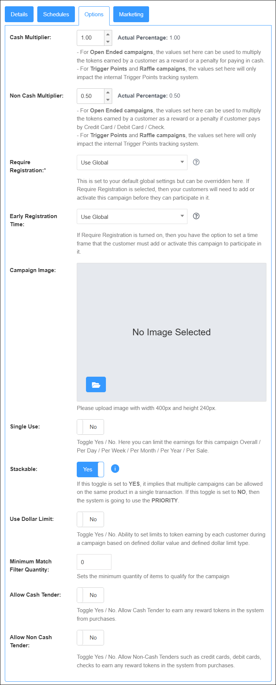Toggle the Single Use switch
The height and width of the screenshot is (685, 276).
coord(90,427)
